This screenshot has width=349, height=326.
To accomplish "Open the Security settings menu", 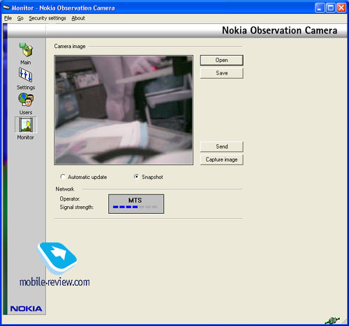I will 47,18.
